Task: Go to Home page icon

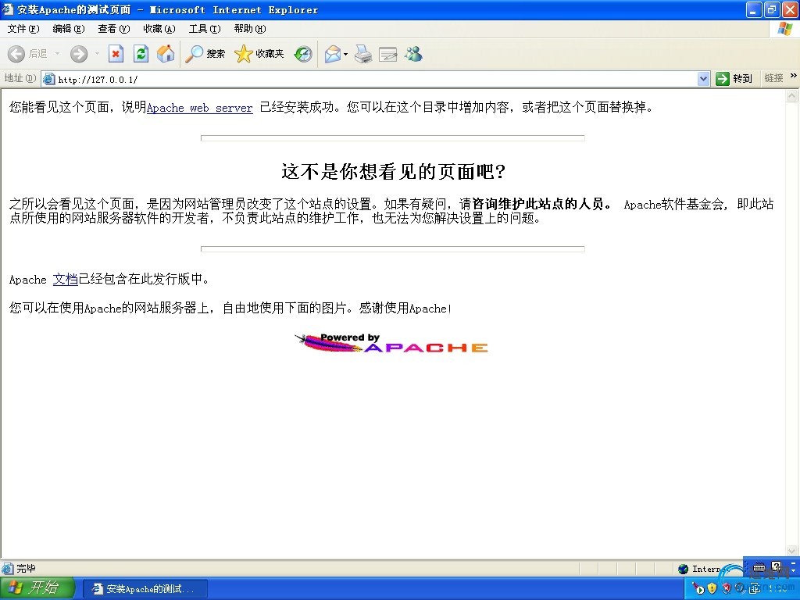Action: tap(166, 54)
